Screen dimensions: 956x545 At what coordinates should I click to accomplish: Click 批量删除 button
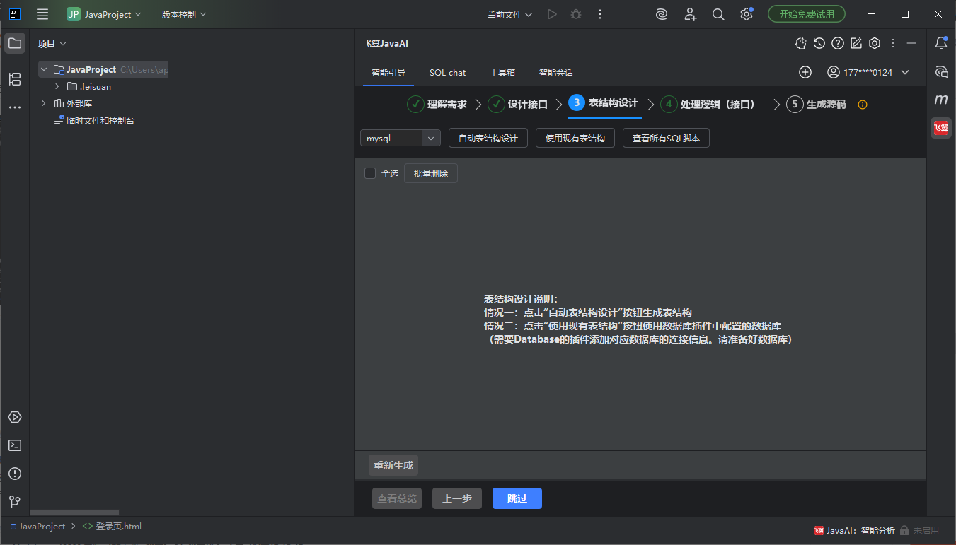coord(431,173)
